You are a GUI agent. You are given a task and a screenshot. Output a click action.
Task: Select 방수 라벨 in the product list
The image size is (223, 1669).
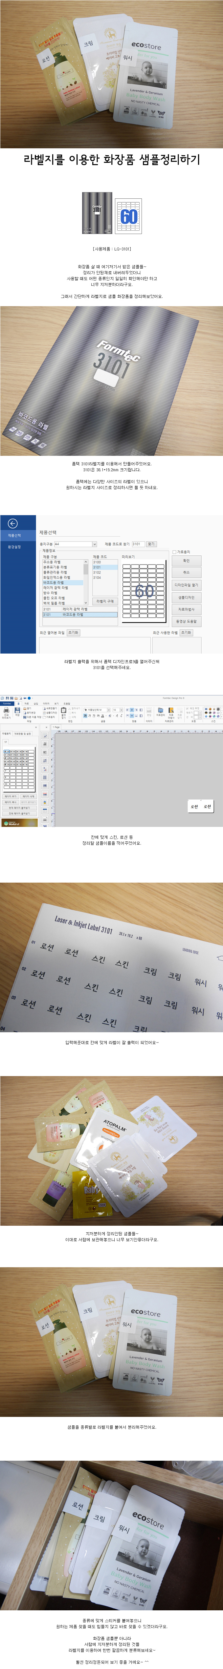pyautogui.click(x=62, y=593)
